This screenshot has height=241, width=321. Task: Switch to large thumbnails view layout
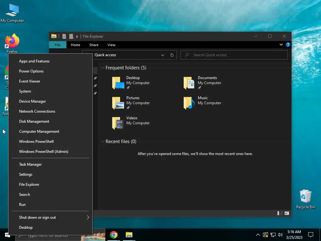click(287, 213)
